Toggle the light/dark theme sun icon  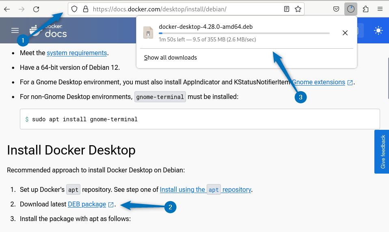378,30
